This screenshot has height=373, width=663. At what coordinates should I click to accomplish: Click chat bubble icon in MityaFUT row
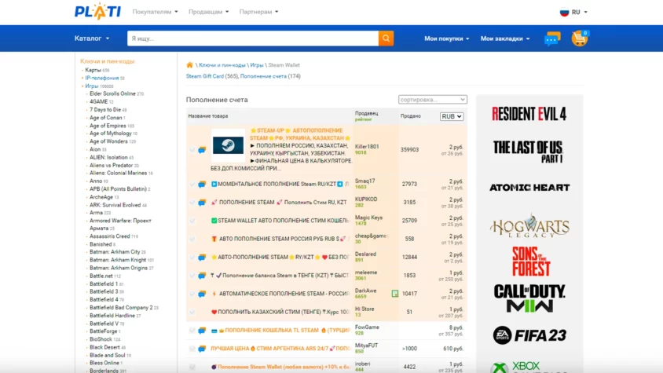[x=202, y=349]
